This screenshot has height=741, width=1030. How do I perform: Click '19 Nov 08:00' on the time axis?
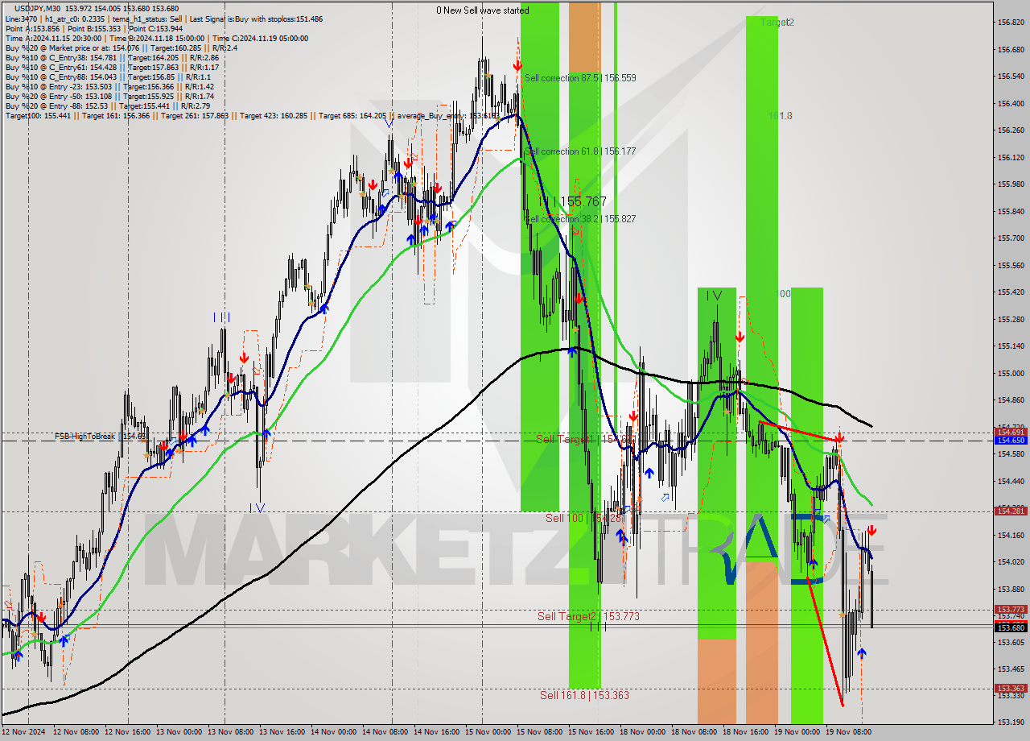coord(849,732)
